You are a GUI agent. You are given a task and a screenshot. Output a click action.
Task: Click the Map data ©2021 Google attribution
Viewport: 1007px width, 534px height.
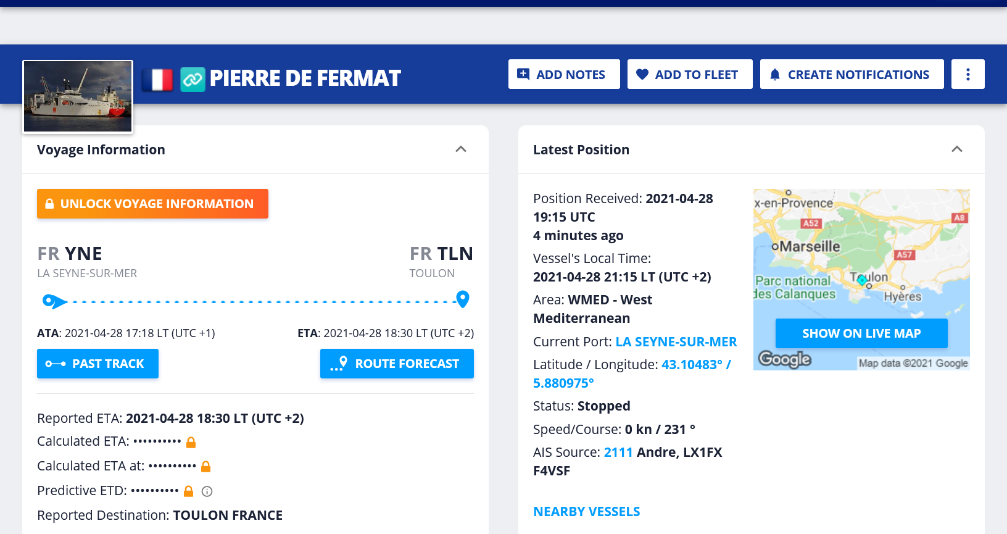pos(913,363)
